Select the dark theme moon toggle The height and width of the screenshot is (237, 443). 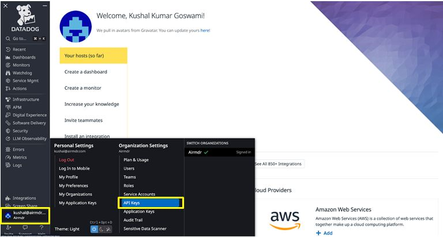(x=101, y=229)
